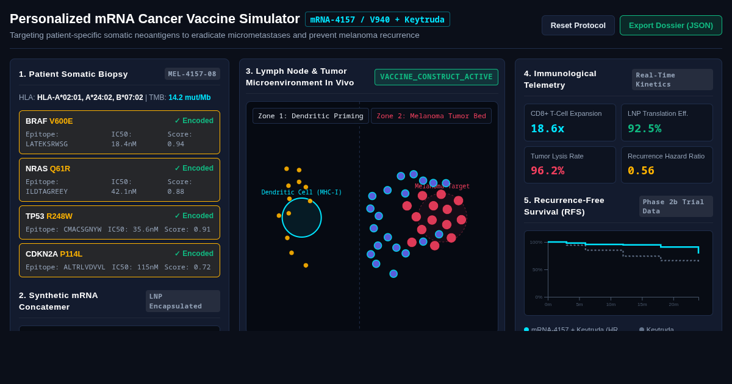The image size is (732, 384).
Task: Click the LATEKSRWSG epitope sequence
Action: point(46,144)
